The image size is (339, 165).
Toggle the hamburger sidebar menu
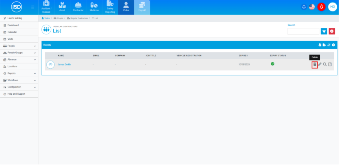pyautogui.click(x=33, y=7)
